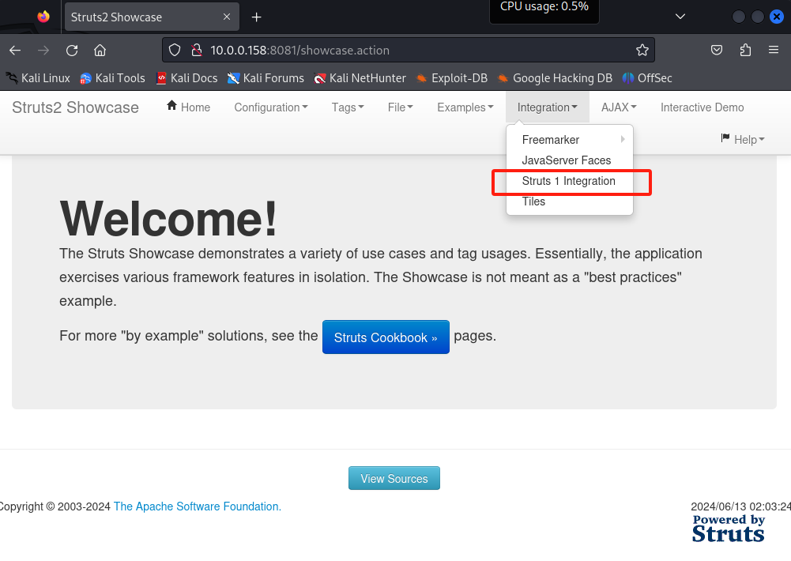
Task: Select Struts 1 Integration menu entry
Action: coord(570,181)
